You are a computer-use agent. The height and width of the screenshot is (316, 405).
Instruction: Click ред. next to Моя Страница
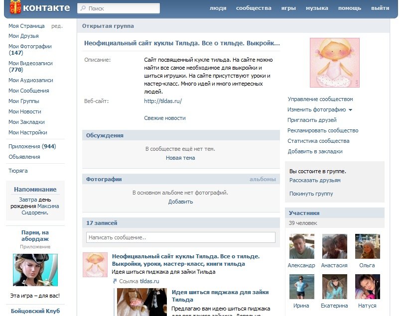click(x=57, y=26)
